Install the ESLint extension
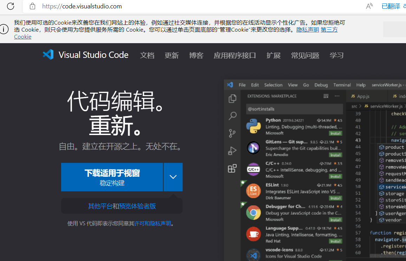This screenshot has height=261, width=406. point(335,198)
